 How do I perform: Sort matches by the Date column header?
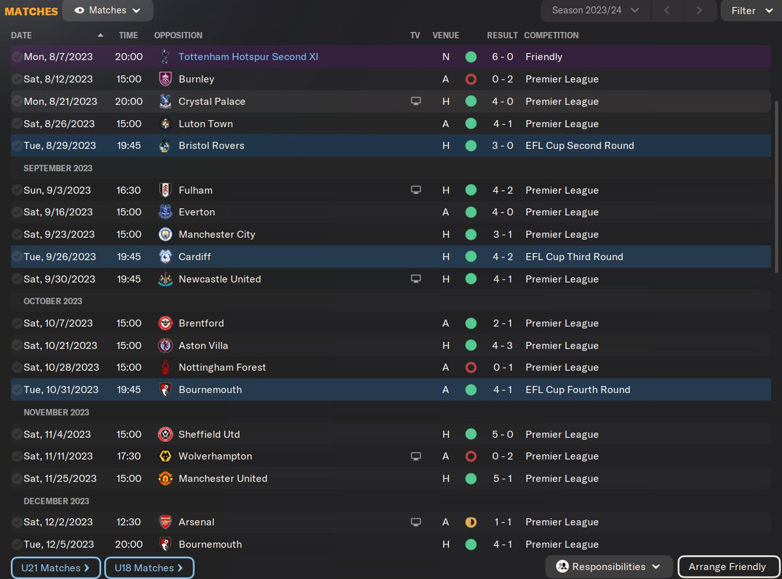click(21, 35)
